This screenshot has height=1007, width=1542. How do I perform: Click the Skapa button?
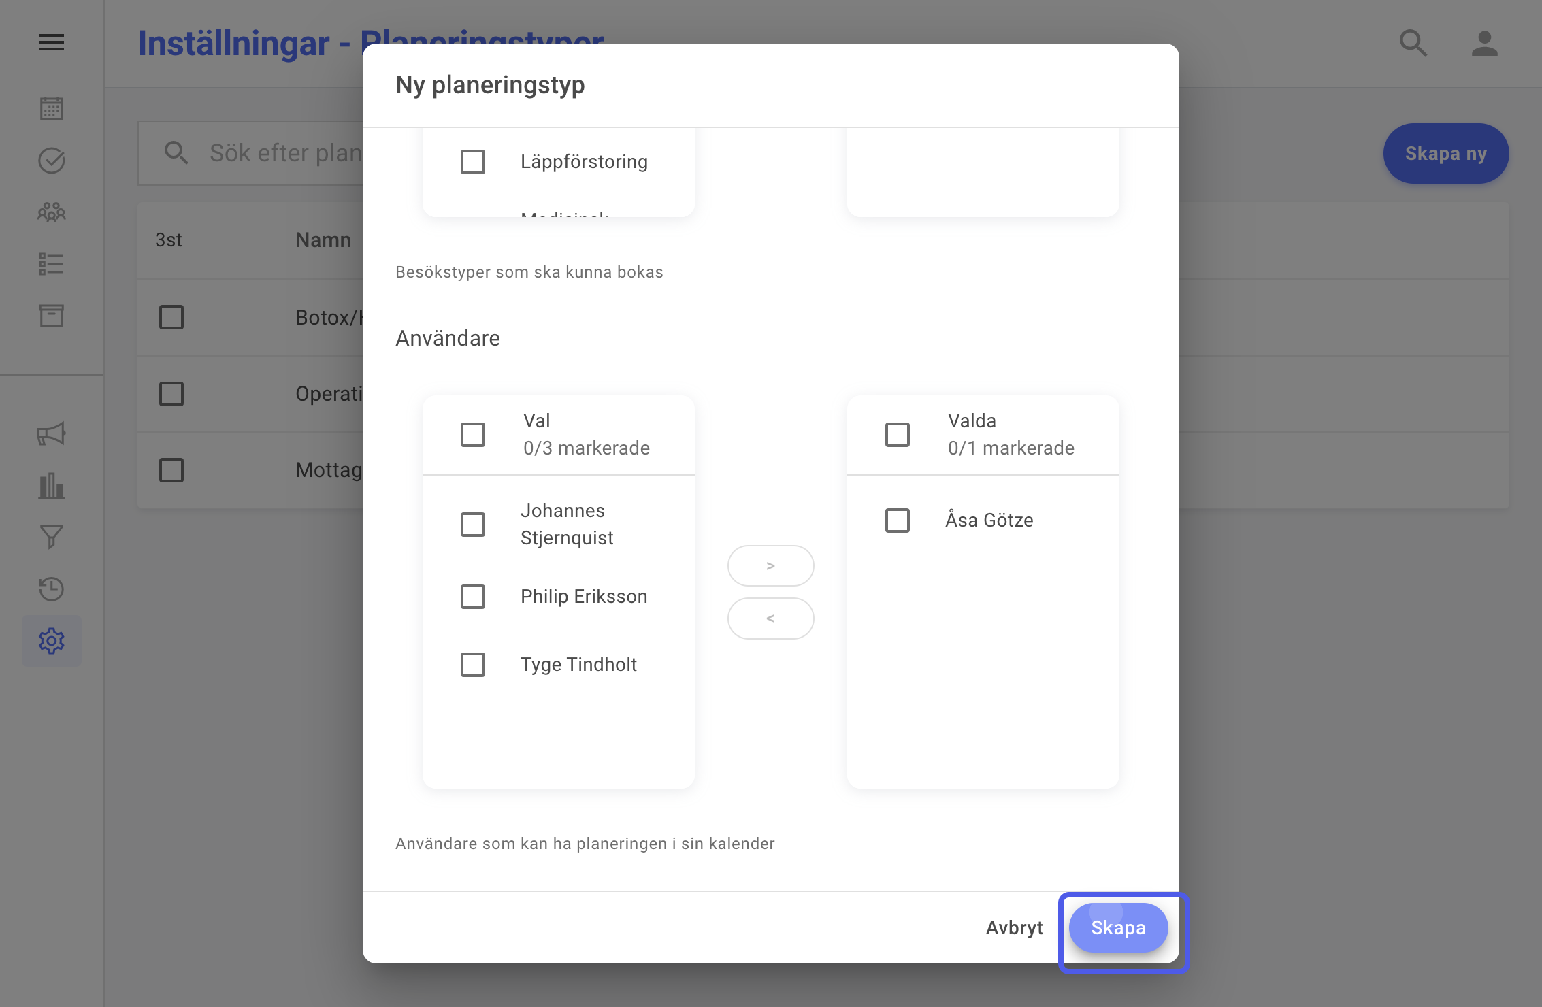(x=1119, y=927)
